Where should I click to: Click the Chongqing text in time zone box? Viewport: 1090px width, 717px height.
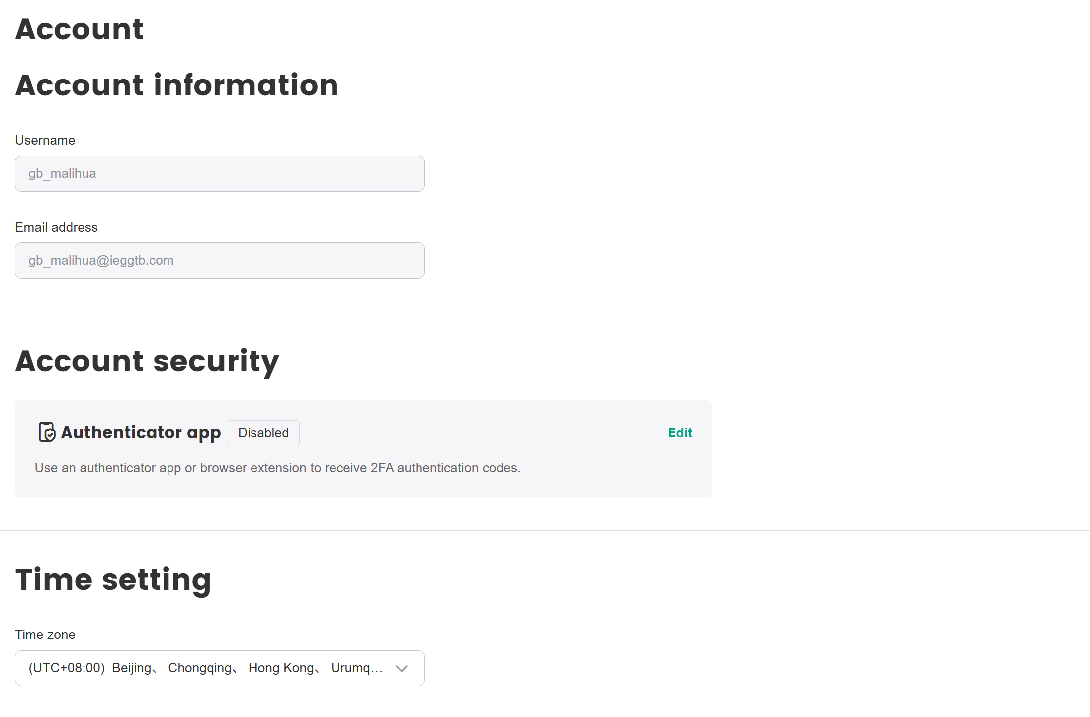click(200, 668)
